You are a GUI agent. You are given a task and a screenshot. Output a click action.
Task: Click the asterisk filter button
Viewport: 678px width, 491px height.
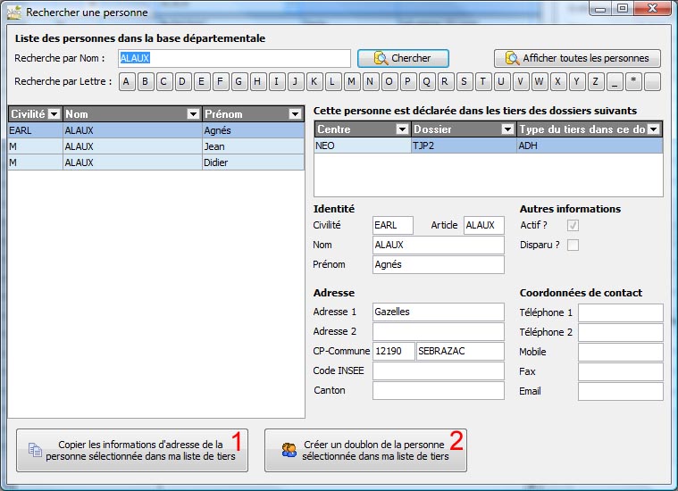tap(633, 81)
